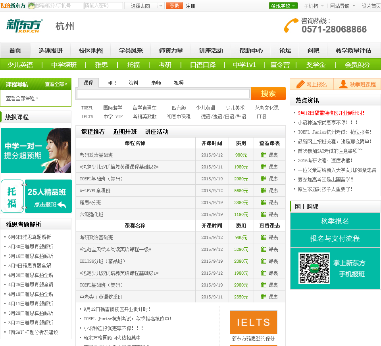The width and height of the screenshot is (381, 346).
Task: Open 校区地图 in main navigation
Action: (x=91, y=50)
